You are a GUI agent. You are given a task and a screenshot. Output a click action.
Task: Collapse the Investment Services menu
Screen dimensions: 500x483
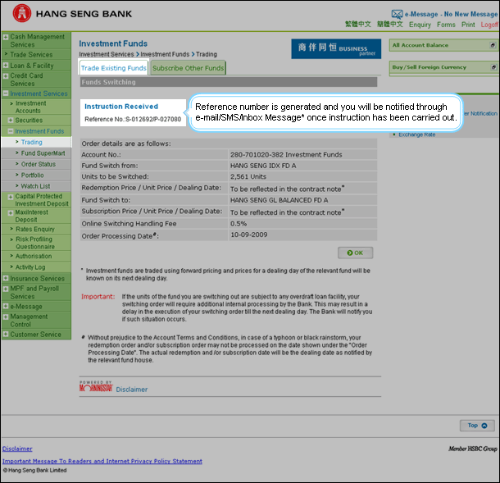coord(6,93)
